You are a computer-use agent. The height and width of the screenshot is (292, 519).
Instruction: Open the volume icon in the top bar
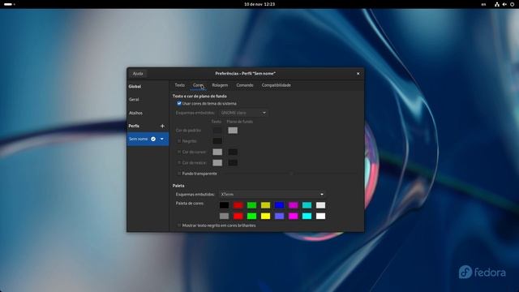504,4
